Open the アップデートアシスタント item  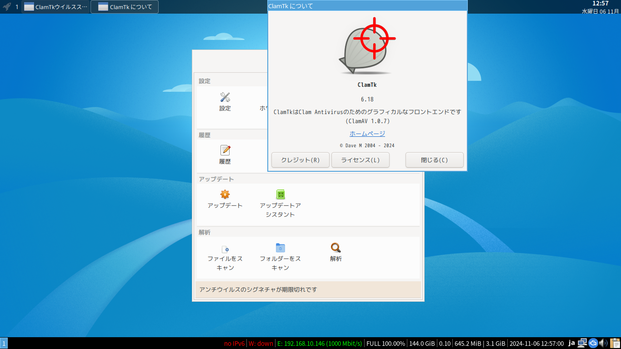(x=280, y=204)
